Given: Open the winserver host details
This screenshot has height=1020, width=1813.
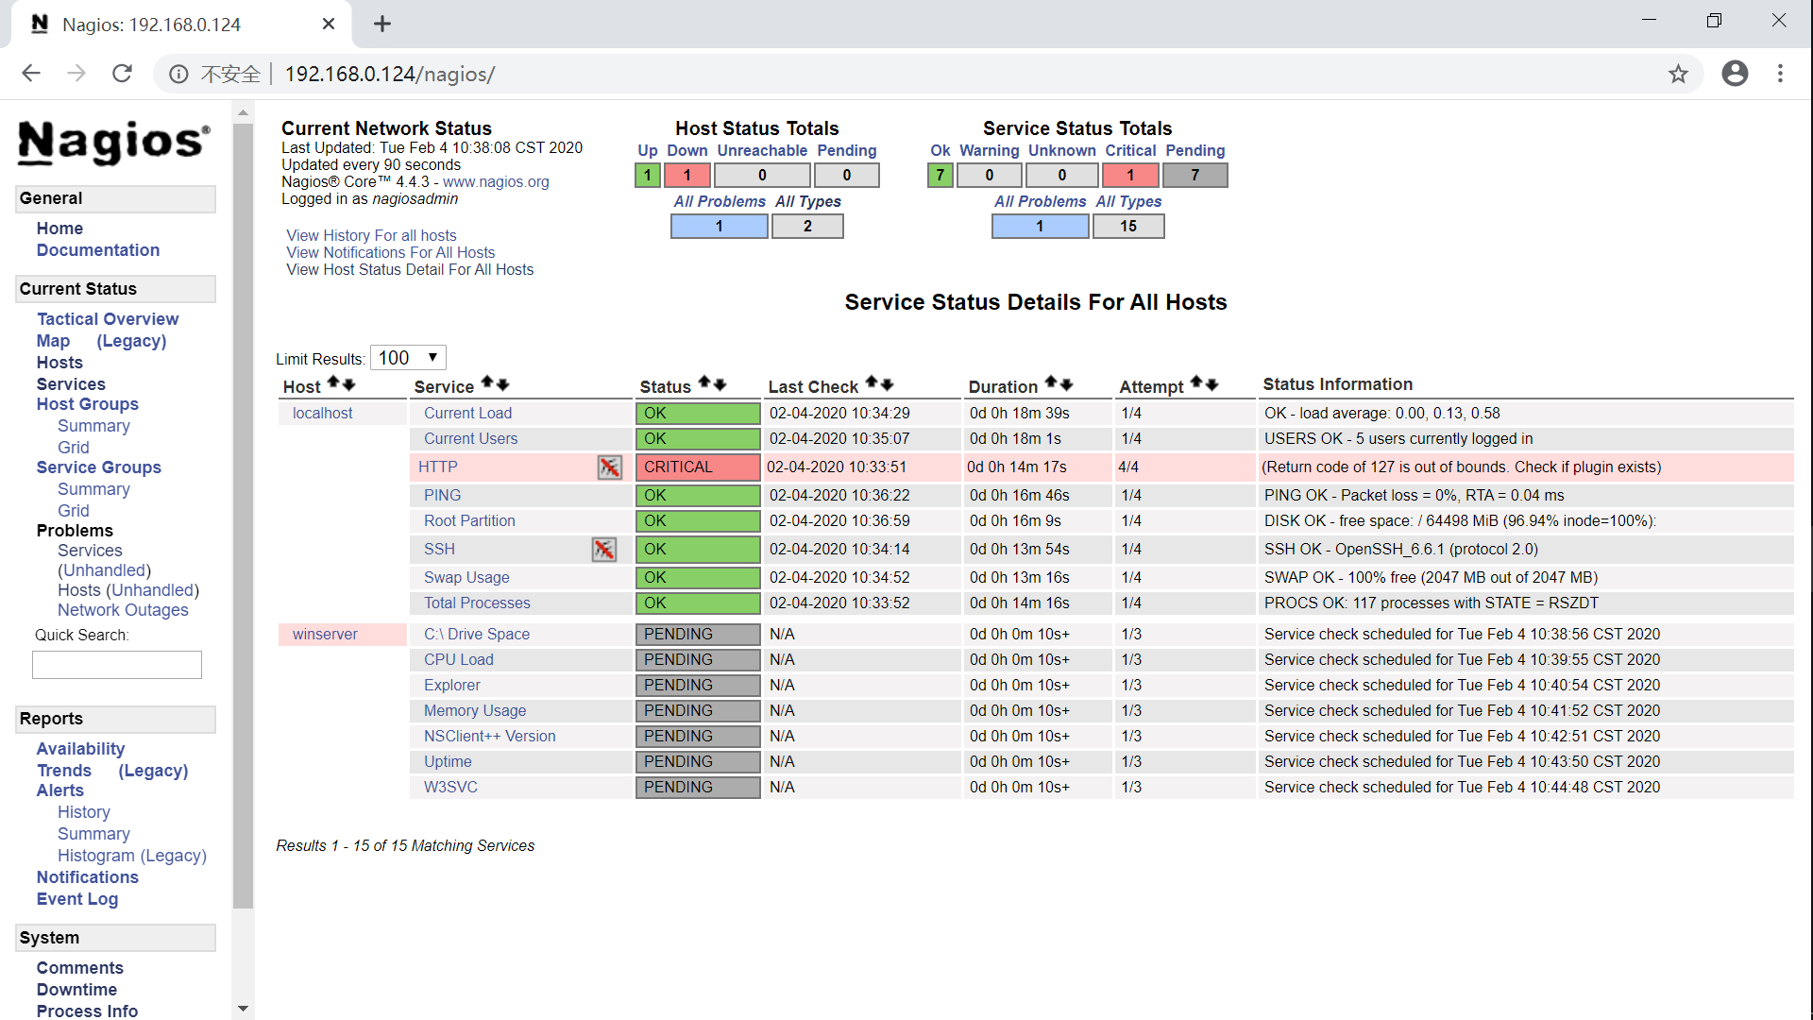Looking at the screenshot, I should point(325,634).
